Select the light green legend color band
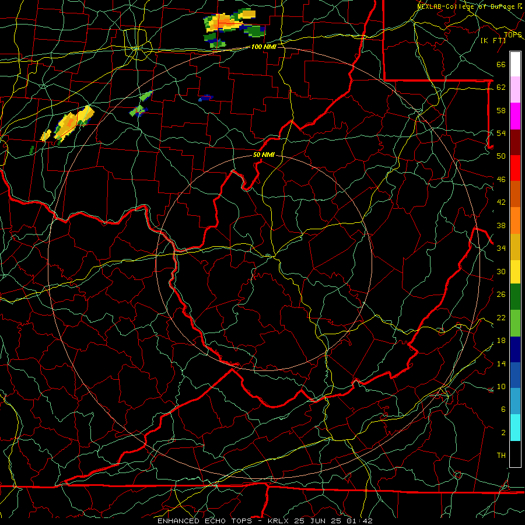The width and height of the screenshot is (525, 525). 515,323
